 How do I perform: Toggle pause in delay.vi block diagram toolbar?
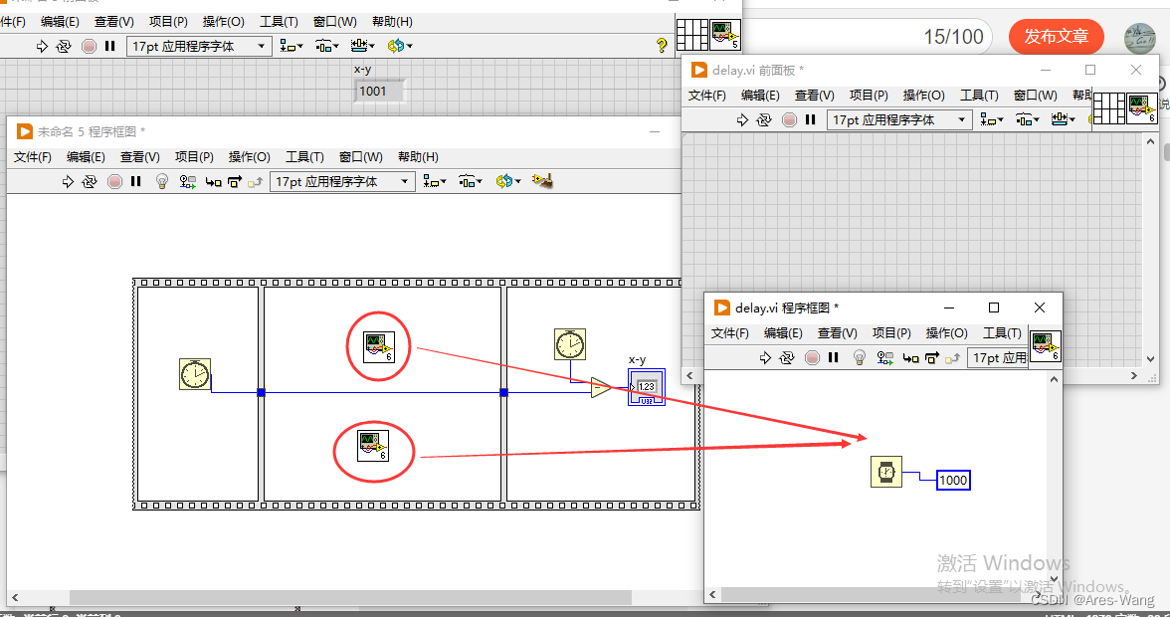click(834, 358)
